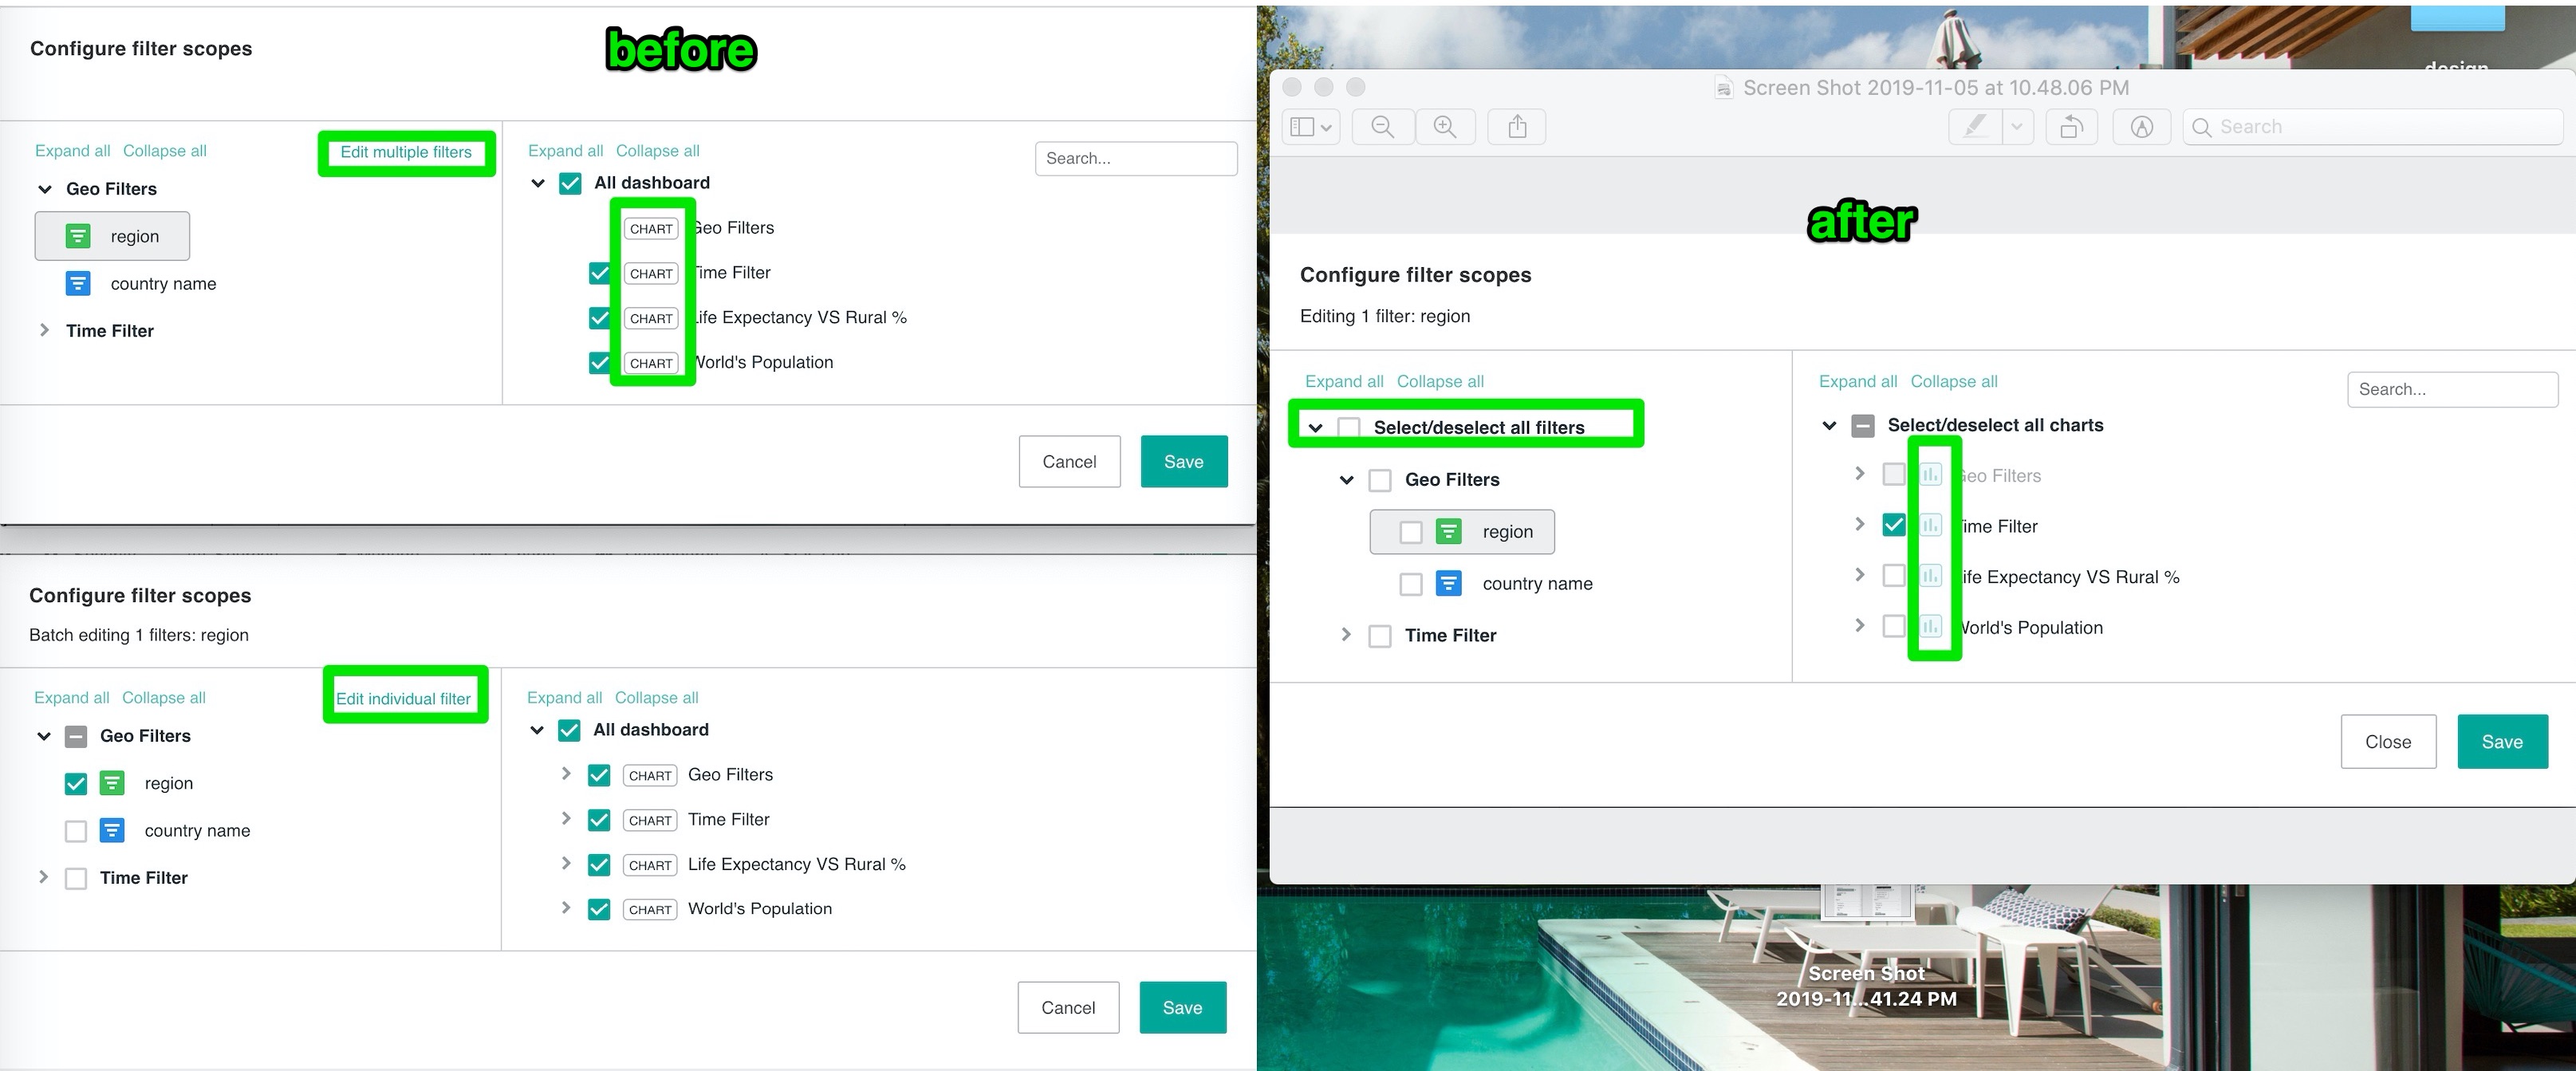Click the chart icon beside Time Filter
Image resolution: width=2576 pixels, height=1071 pixels.
point(1931,525)
